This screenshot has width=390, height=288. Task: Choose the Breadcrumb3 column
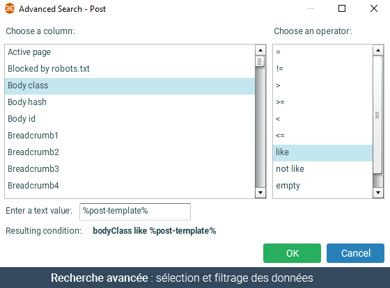click(x=130, y=169)
